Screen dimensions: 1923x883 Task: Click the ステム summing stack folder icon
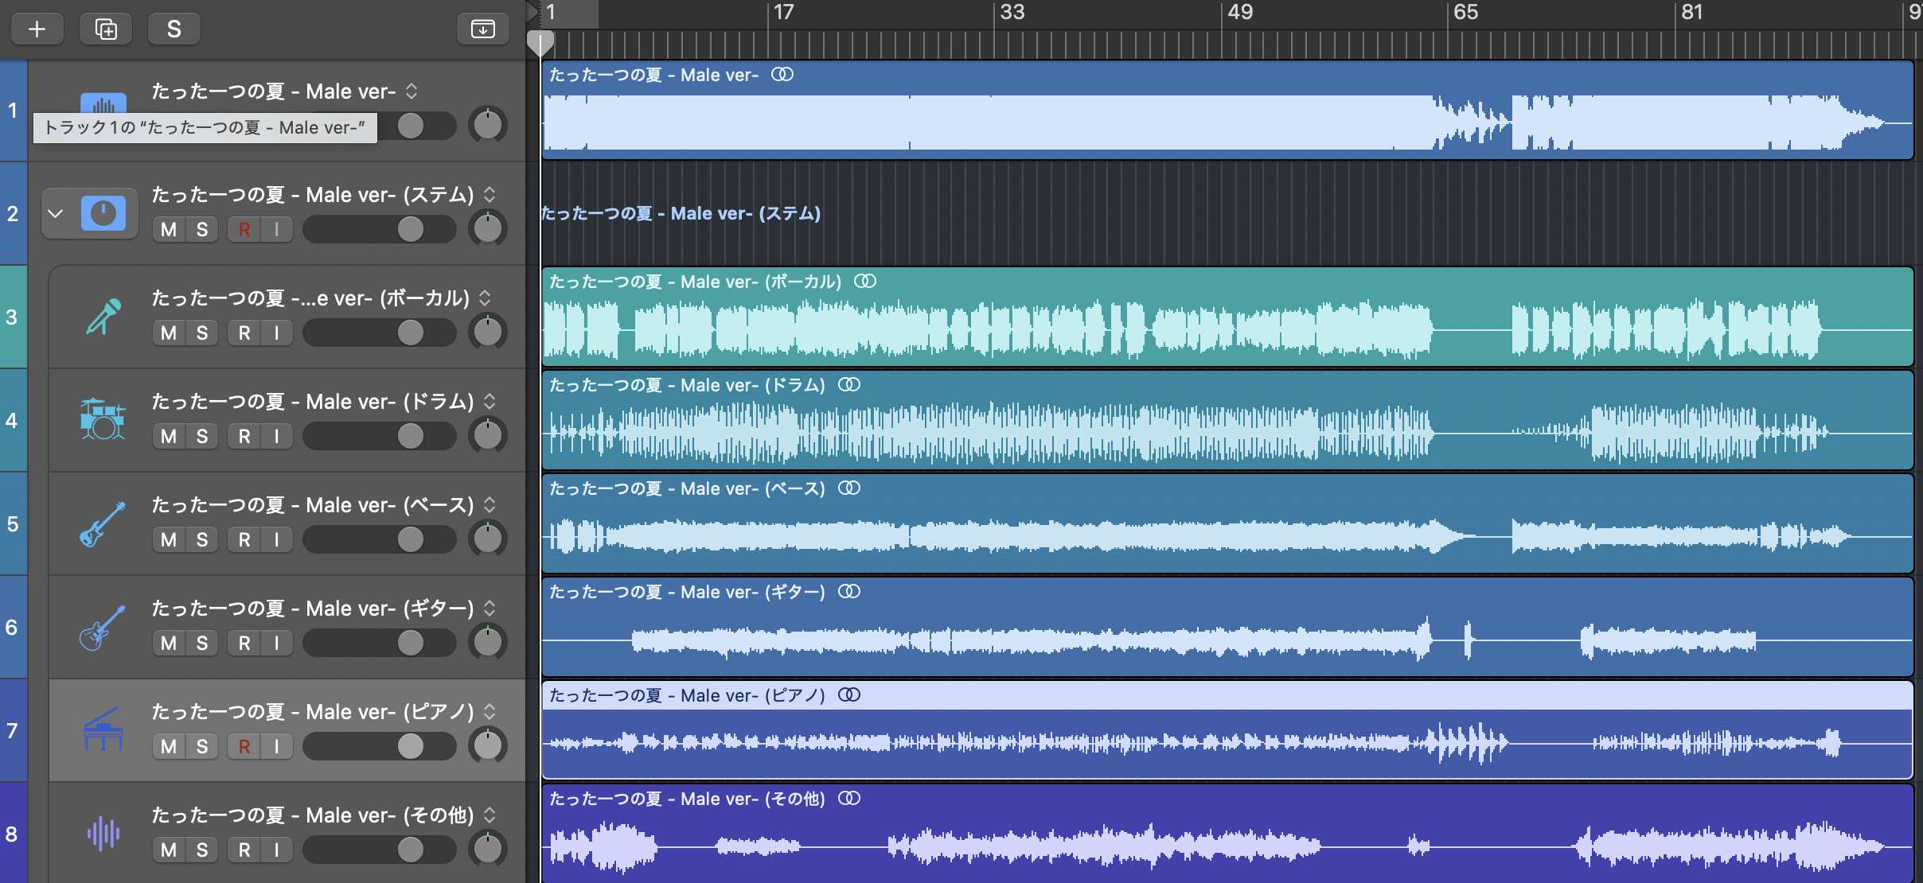pos(103,213)
